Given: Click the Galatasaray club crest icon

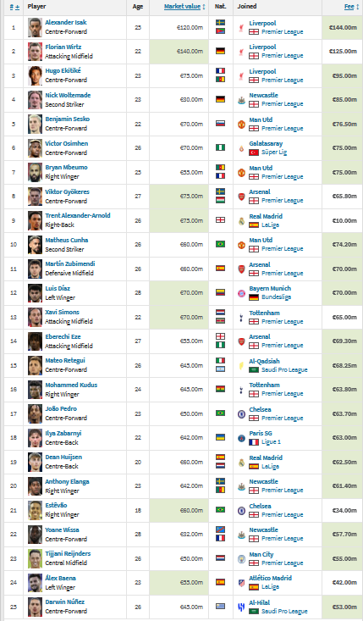Looking at the screenshot, I should pyautogui.click(x=241, y=148).
